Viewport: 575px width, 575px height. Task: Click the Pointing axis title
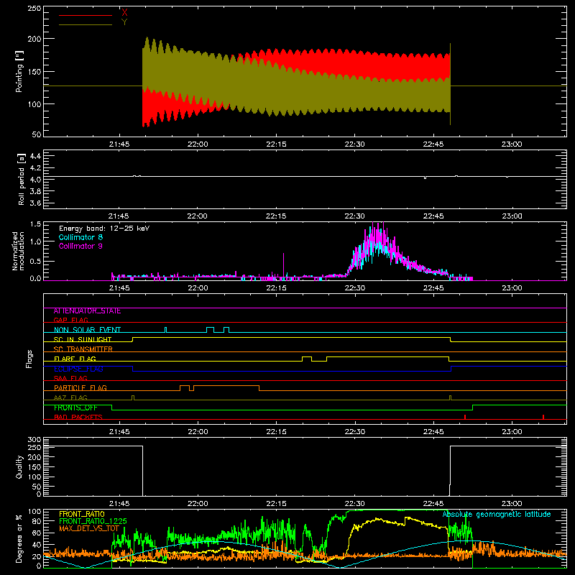[x=19, y=71]
